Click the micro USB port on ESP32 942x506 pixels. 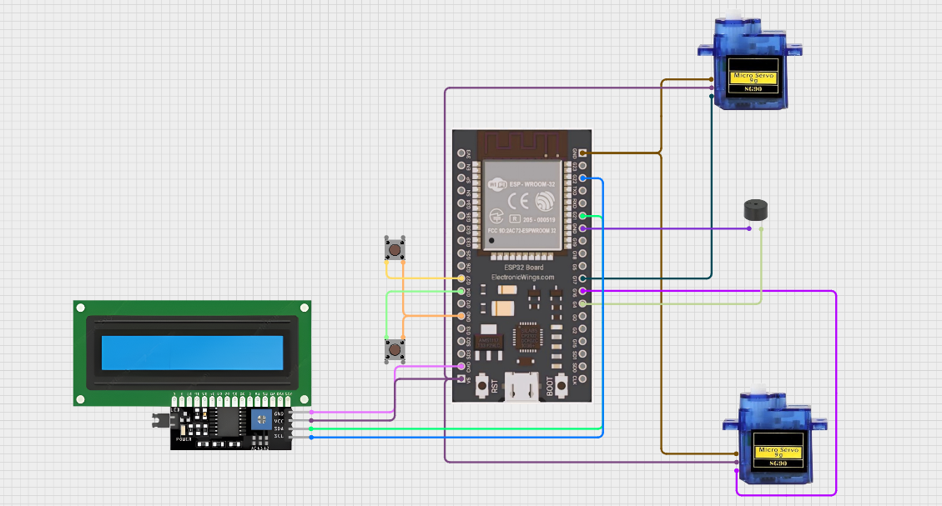click(523, 386)
